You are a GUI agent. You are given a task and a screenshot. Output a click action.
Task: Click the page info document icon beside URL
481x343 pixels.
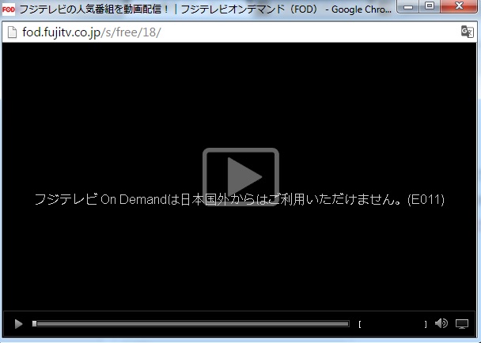click(x=12, y=32)
